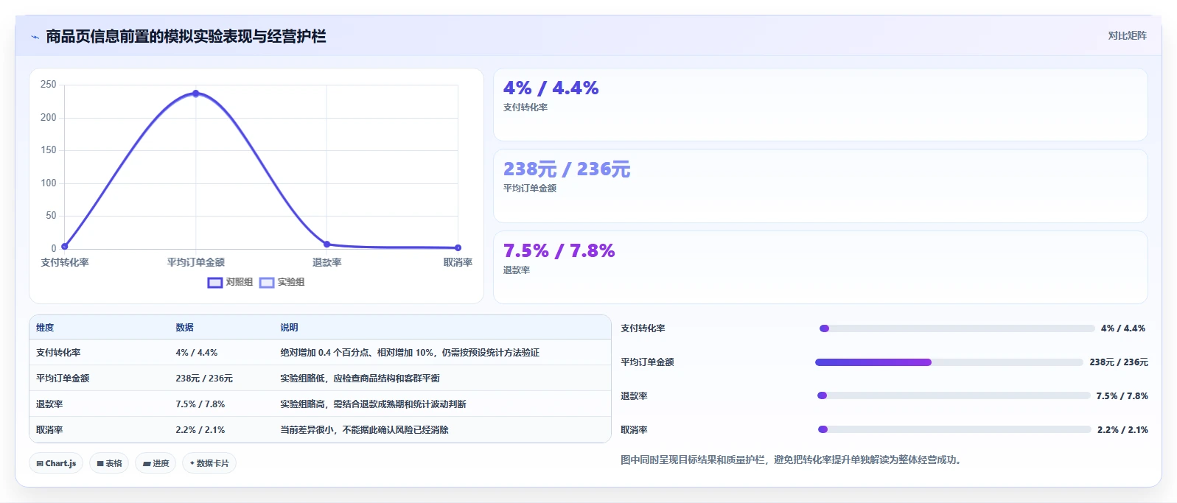Open the 7.5% / 7.8% 退款率 card
Screen dimensions: 1177x503
820,267
